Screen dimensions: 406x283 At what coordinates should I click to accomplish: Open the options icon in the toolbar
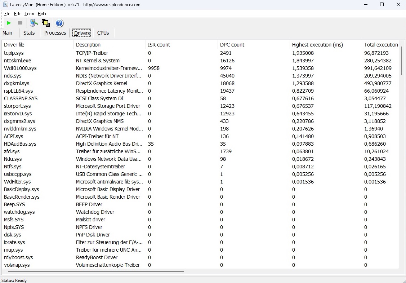(34, 23)
